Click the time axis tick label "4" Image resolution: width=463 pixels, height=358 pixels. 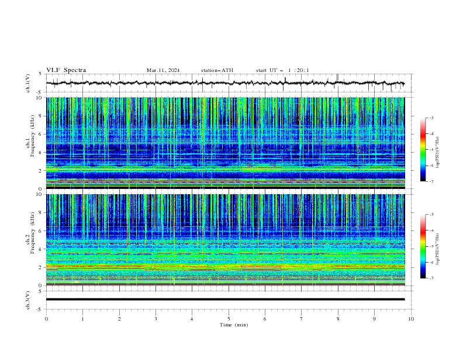pyautogui.click(x=192, y=319)
